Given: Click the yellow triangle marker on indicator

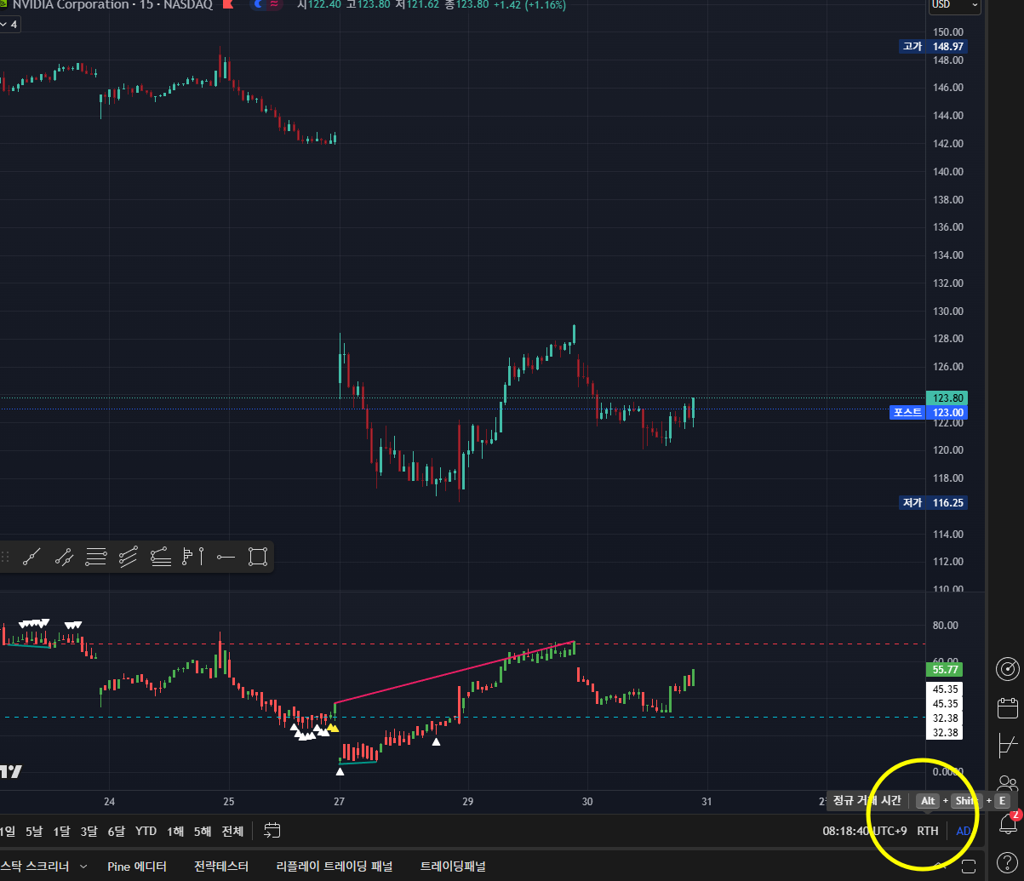Looking at the screenshot, I should (x=333, y=728).
